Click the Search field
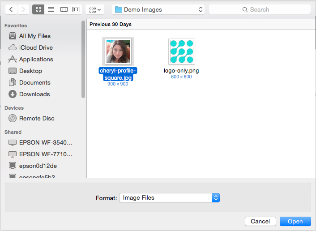This screenshot has height=231, width=316. (260, 9)
